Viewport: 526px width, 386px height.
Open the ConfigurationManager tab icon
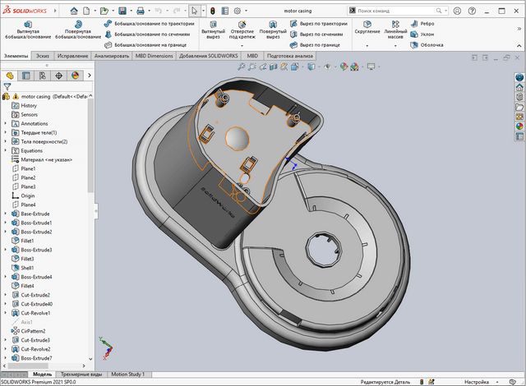[x=42, y=76]
